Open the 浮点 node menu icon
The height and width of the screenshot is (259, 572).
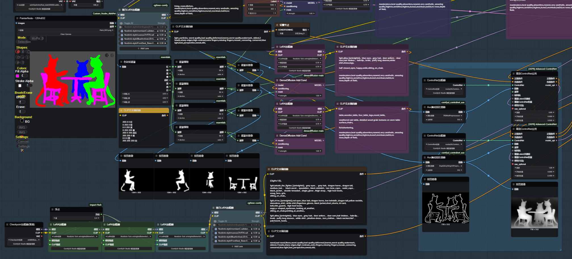click(52, 209)
